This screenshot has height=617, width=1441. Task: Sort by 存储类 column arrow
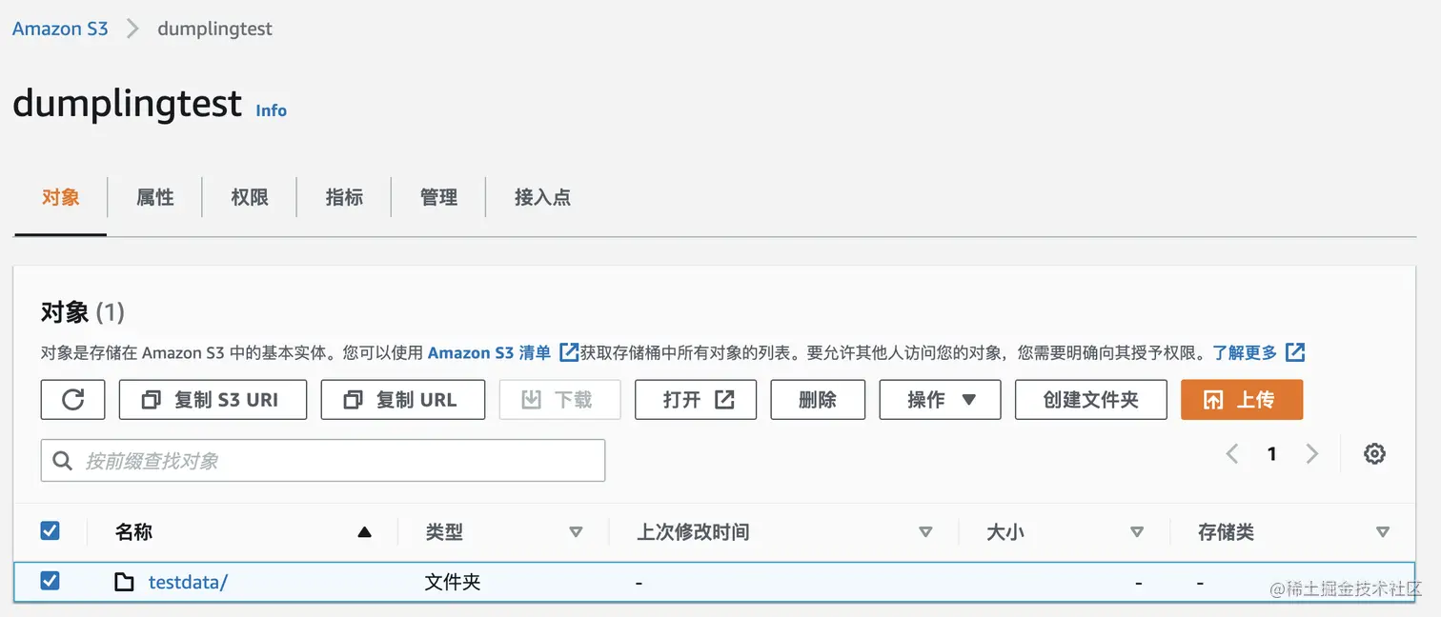(1383, 532)
